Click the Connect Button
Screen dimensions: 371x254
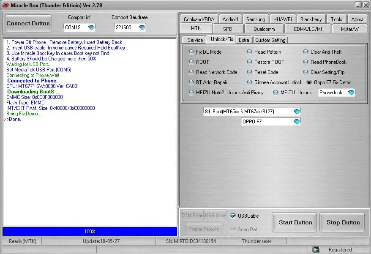click(28, 23)
